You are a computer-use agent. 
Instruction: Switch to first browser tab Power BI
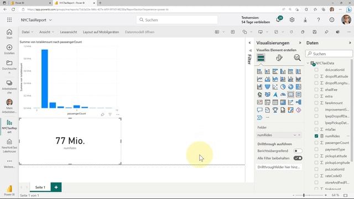tap(30, 3)
